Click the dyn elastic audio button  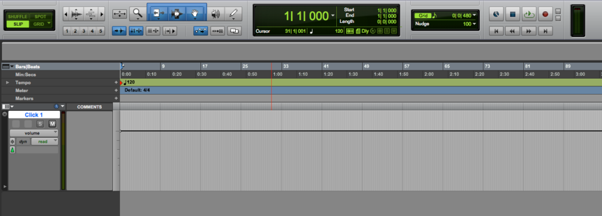coord(23,141)
